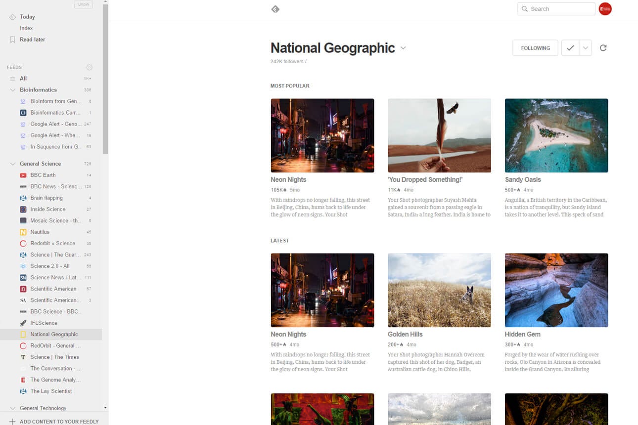Click the sidebar scroll down arrow

coord(105,408)
